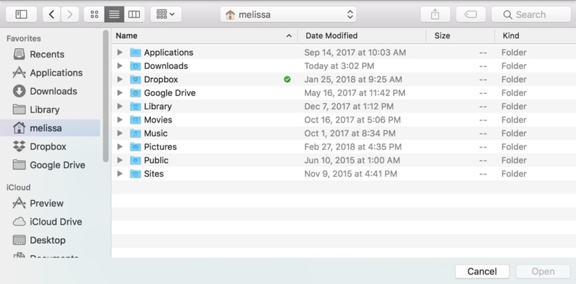The height and width of the screenshot is (284, 576).
Task: Toggle the sidebar visibility button
Action: [x=22, y=14]
